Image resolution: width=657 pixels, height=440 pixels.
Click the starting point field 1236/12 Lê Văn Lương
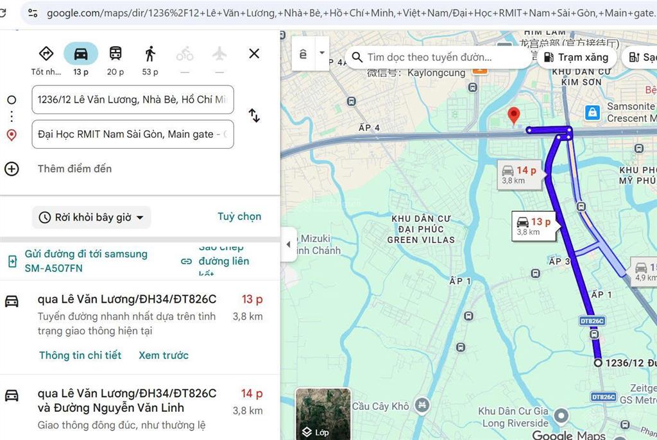(x=133, y=99)
